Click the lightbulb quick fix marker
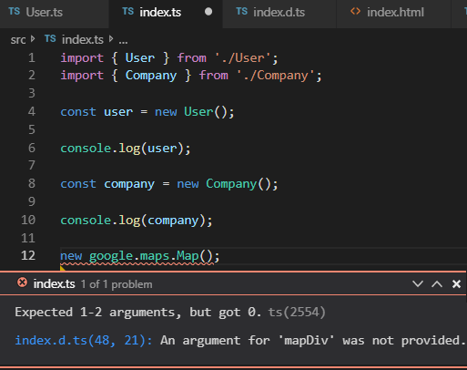 (x=63, y=268)
